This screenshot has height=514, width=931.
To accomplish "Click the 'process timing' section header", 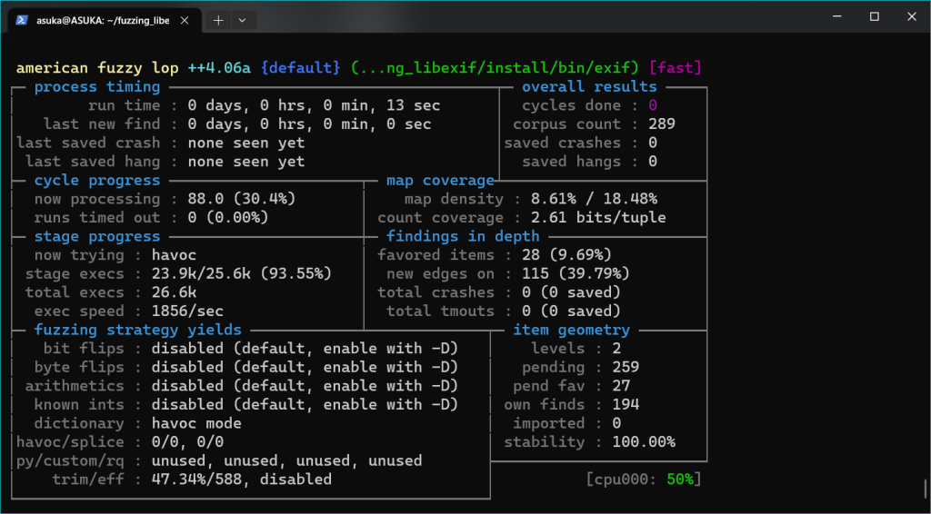I will [96, 87].
